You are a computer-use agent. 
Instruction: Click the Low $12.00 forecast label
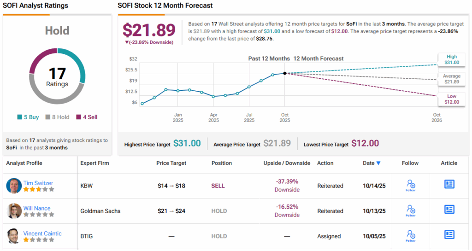coord(451,99)
